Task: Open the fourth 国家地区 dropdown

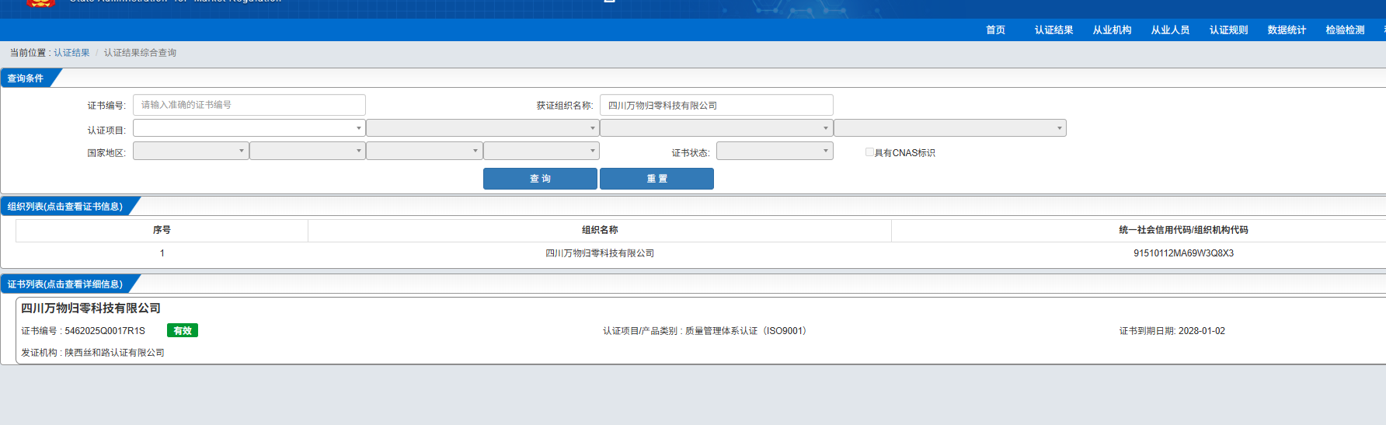Action: pos(541,151)
